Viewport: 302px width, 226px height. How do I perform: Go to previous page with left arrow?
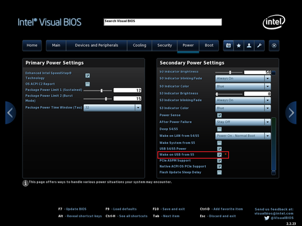pos(10,113)
